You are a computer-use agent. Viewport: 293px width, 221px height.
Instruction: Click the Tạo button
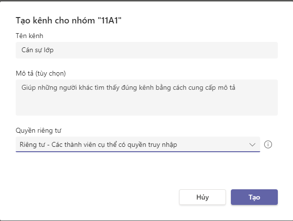pos(254,197)
